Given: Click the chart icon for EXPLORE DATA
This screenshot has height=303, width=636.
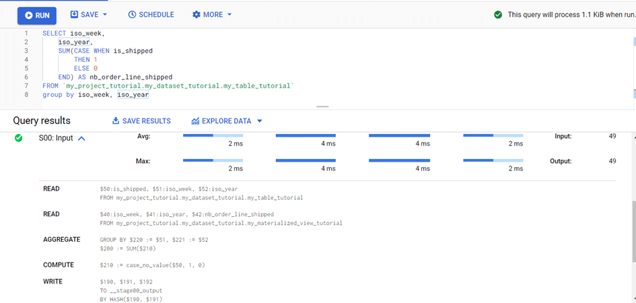Looking at the screenshot, I should click(195, 121).
